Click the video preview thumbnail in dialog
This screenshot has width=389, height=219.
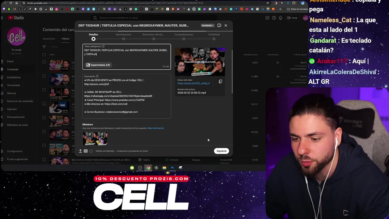pyautogui.click(x=200, y=62)
